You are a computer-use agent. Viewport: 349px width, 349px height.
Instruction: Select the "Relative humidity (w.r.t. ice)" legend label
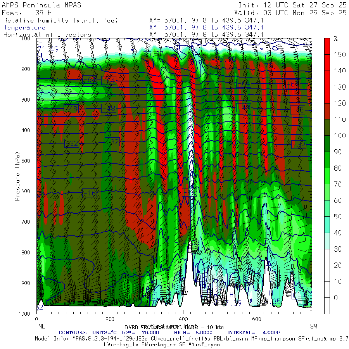point(60,21)
